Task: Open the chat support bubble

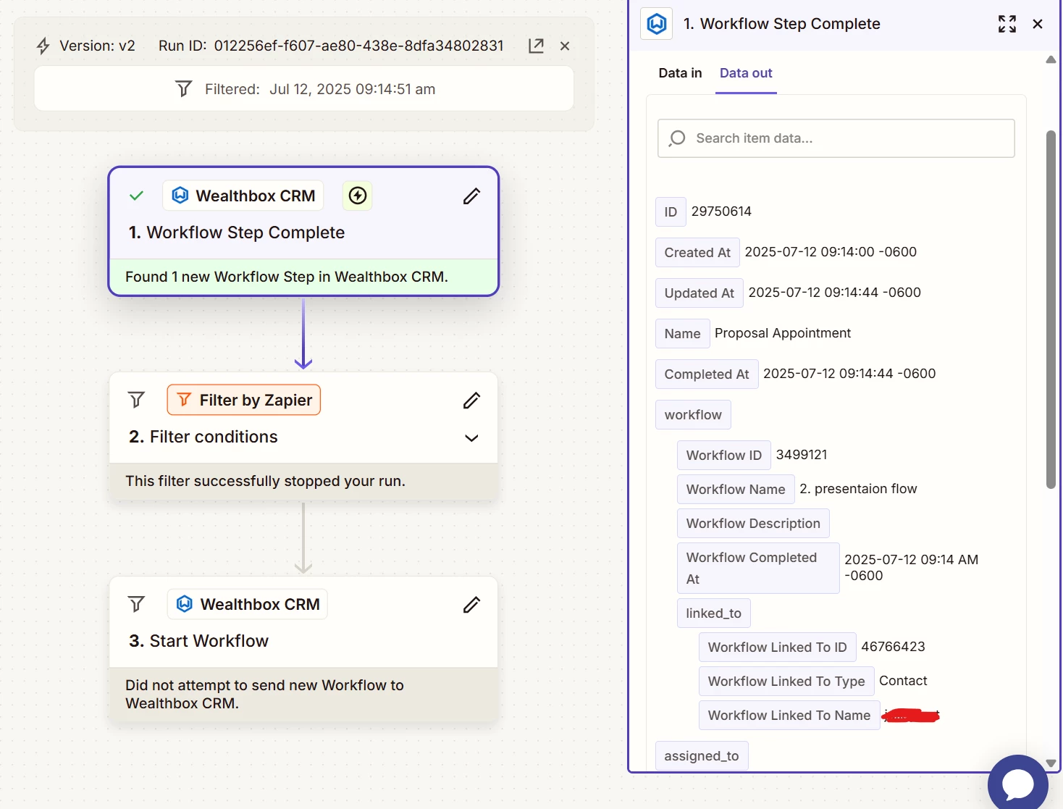Action: (1018, 784)
